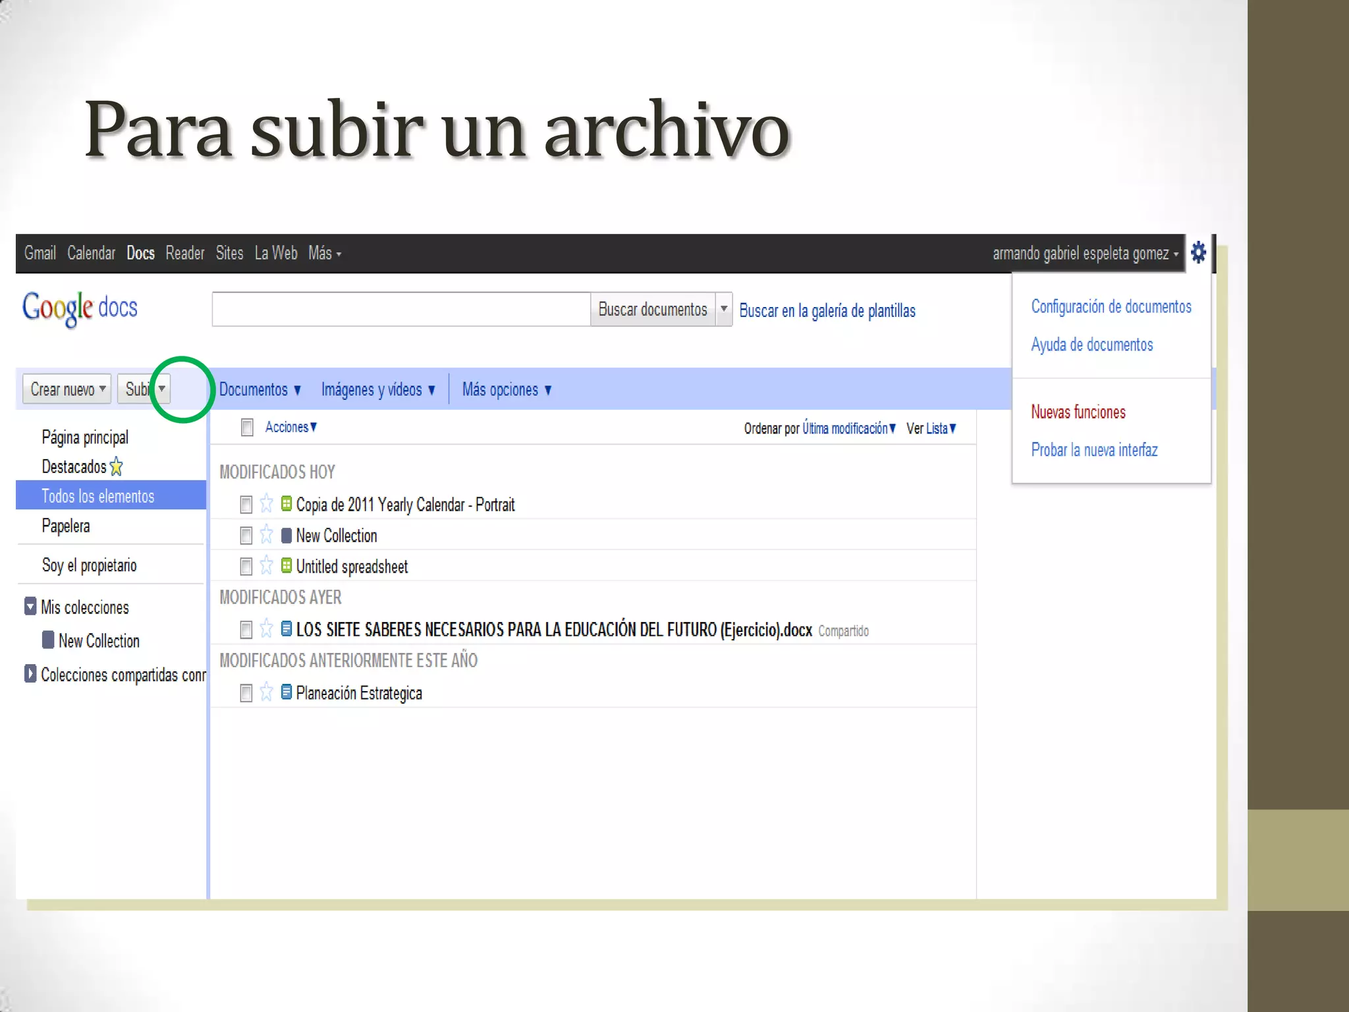Expand Colecciones compartidas conmigo

coord(30,673)
